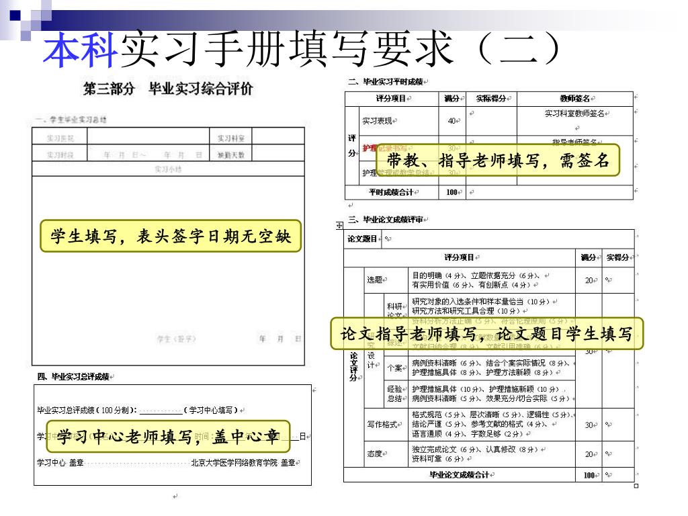Click the callout 论文指导老师填写，论文题目学生填写

pyautogui.click(x=486, y=333)
